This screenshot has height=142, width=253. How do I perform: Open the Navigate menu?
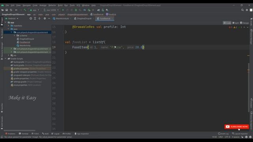coord(26,5)
